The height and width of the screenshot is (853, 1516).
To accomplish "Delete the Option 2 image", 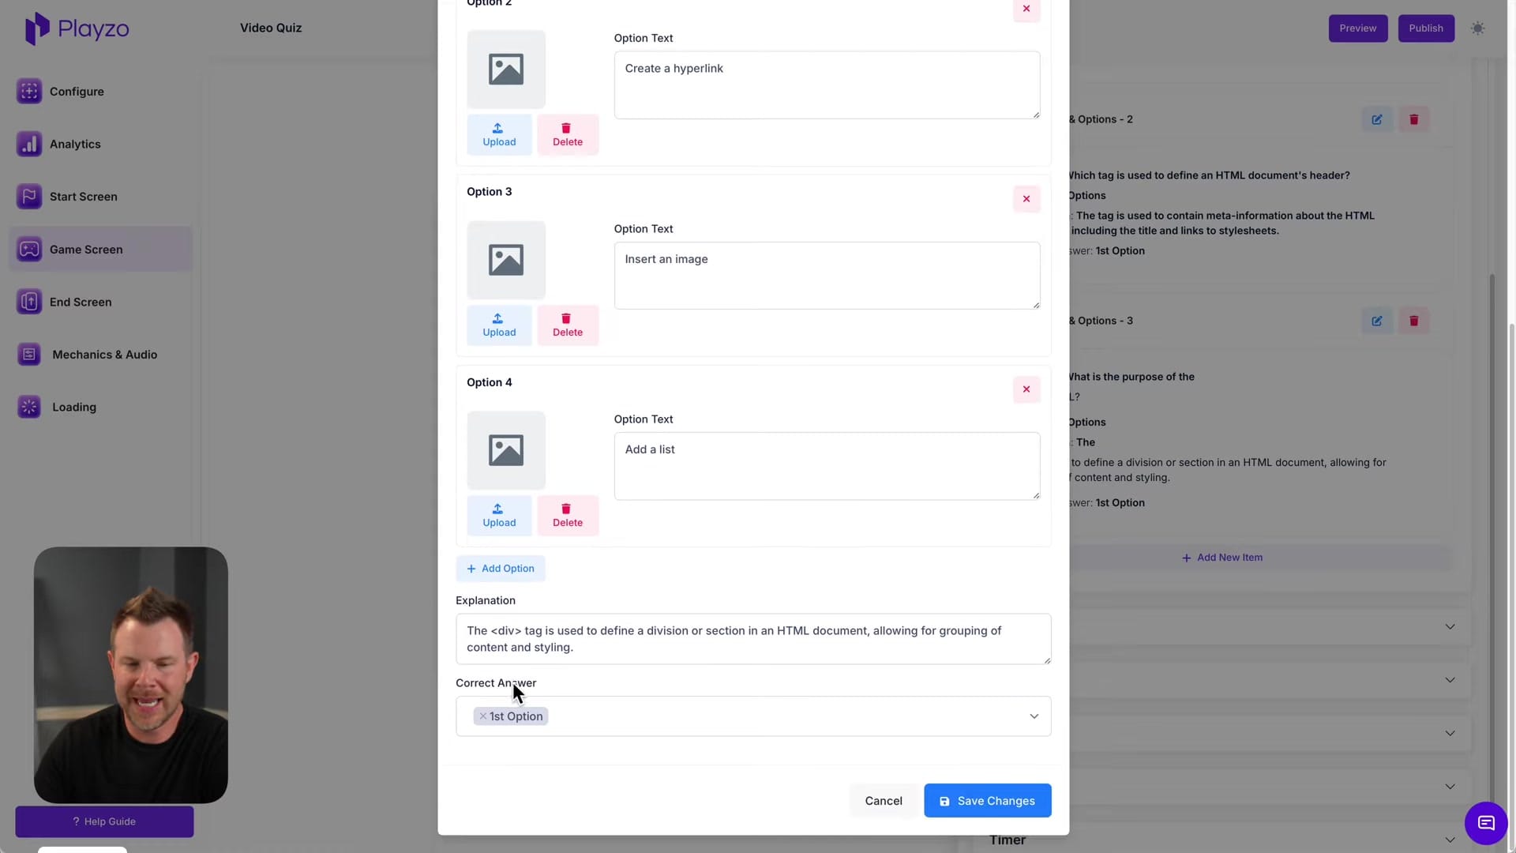I will (x=568, y=135).
